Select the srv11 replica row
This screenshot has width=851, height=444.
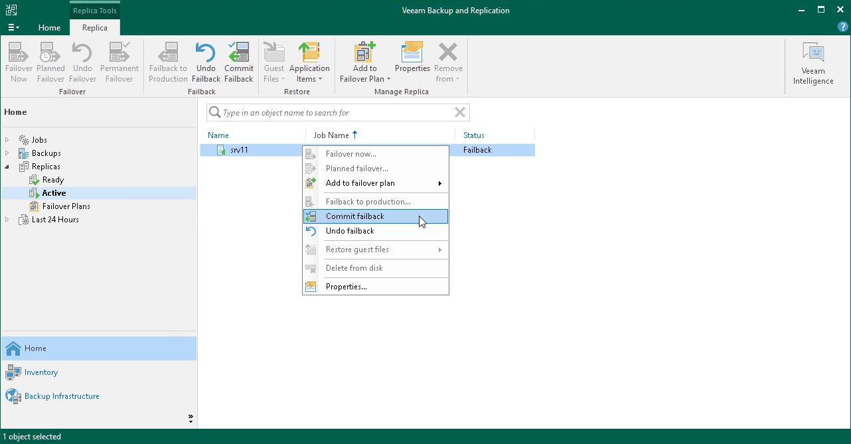click(x=367, y=150)
